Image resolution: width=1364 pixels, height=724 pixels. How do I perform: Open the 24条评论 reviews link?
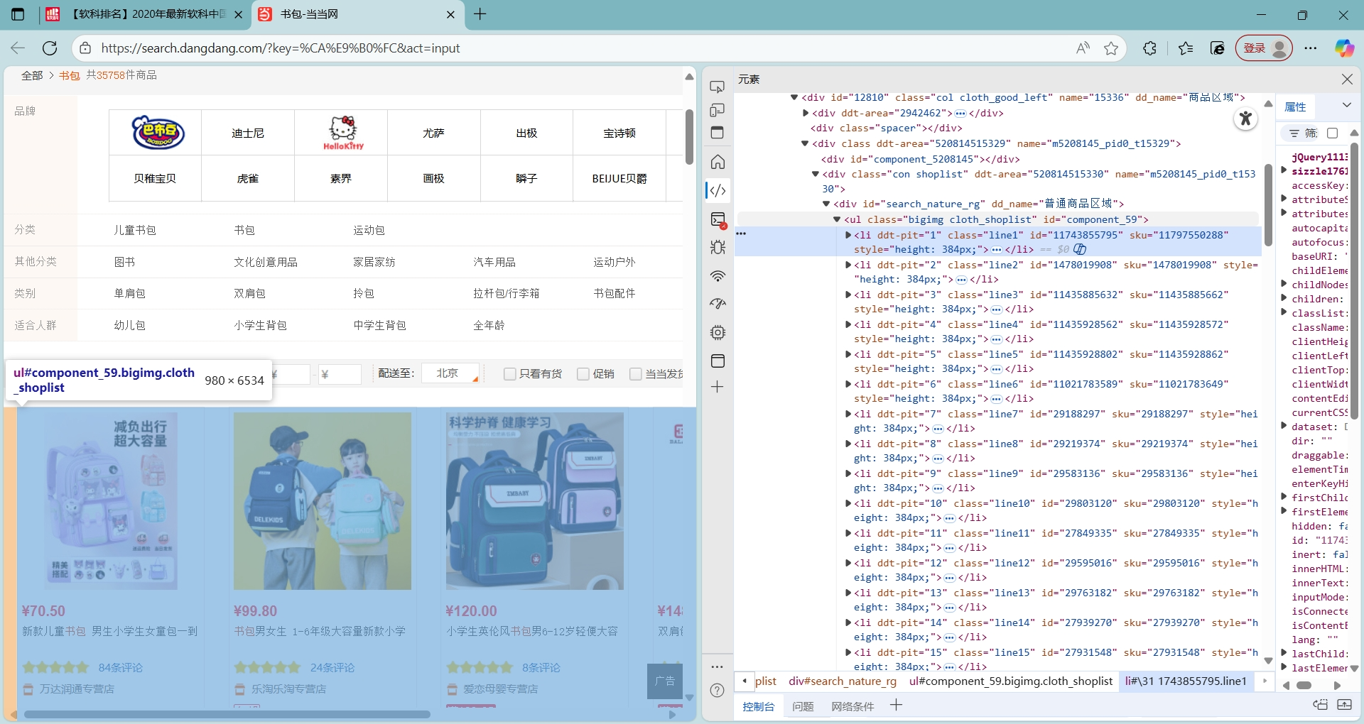pyautogui.click(x=332, y=668)
